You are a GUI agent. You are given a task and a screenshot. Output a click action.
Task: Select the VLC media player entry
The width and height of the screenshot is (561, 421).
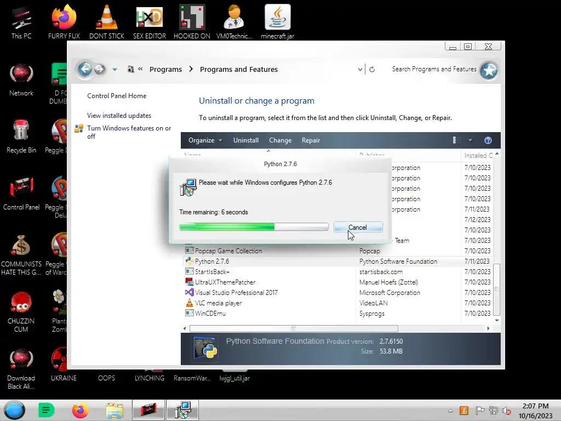337,303
